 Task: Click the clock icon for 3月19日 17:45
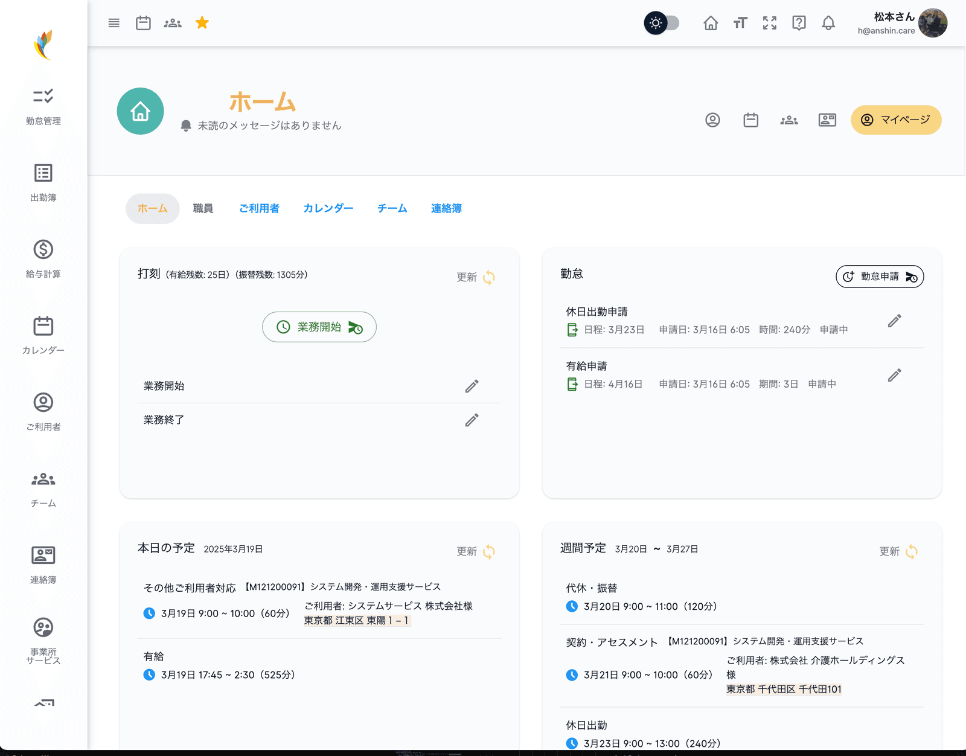click(x=149, y=674)
